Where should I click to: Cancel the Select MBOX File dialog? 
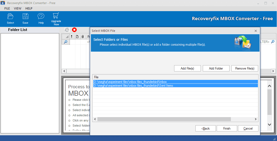click(x=248, y=128)
